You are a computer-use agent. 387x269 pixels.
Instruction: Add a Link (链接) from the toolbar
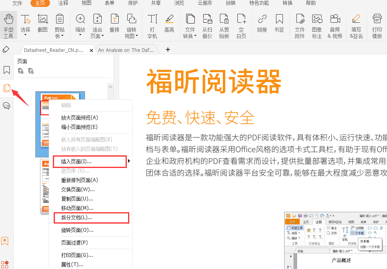coord(262,24)
